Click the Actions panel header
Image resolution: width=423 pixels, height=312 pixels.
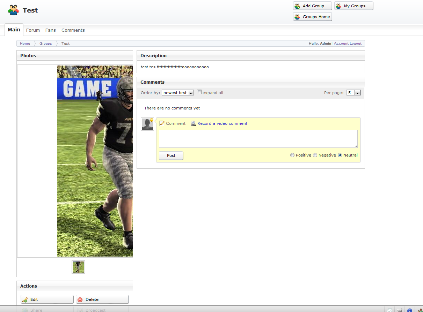[75, 286]
